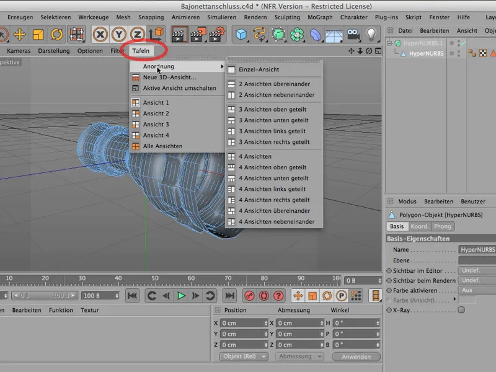Image resolution: width=496 pixels, height=372 pixels.
Task: Click the light bulb icon
Action: click(371, 34)
